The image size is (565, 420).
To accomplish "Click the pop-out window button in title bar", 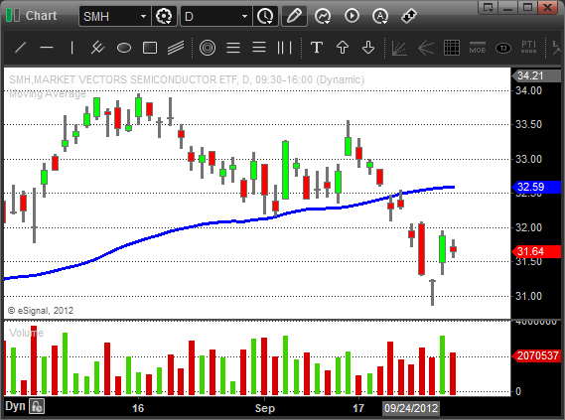I will click(489, 7).
